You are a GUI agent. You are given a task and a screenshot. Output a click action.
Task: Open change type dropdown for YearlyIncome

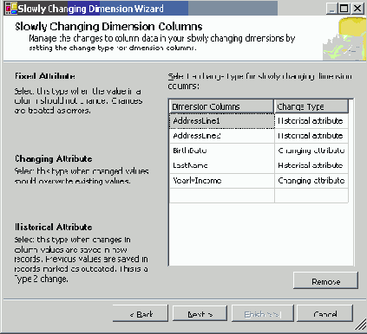pyautogui.click(x=311, y=181)
